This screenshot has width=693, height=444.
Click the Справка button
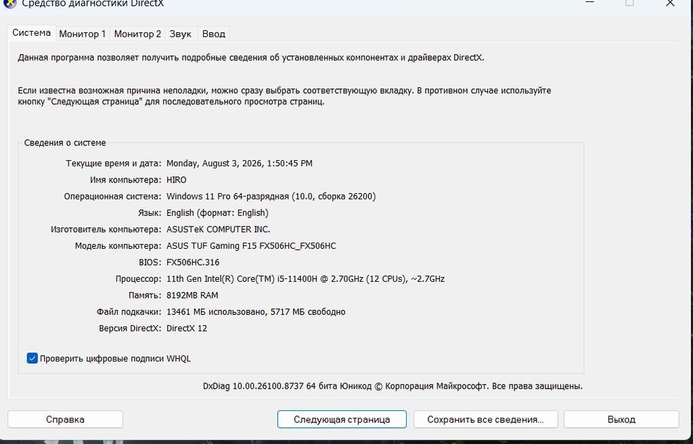65,419
